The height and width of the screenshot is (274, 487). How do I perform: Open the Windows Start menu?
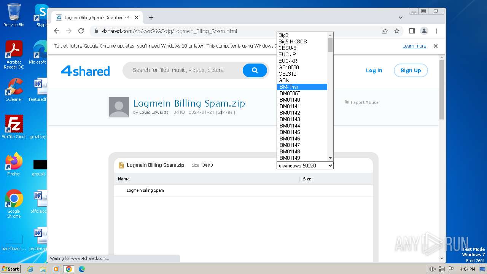click(x=11, y=269)
